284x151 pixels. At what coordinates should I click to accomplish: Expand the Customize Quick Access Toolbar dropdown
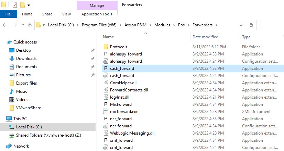(29, 5)
